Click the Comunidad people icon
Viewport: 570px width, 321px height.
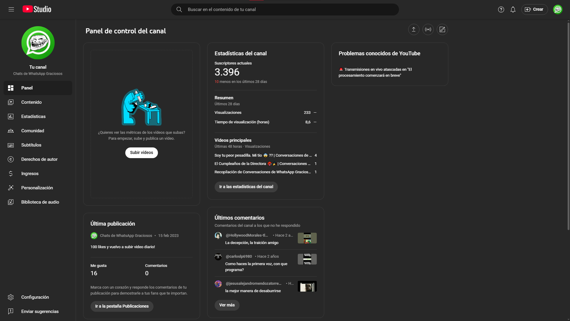(11, 131)
